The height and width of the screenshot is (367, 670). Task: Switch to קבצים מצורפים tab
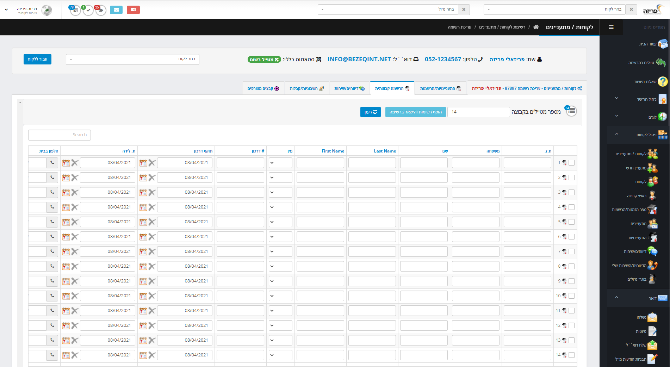point(263,88)
